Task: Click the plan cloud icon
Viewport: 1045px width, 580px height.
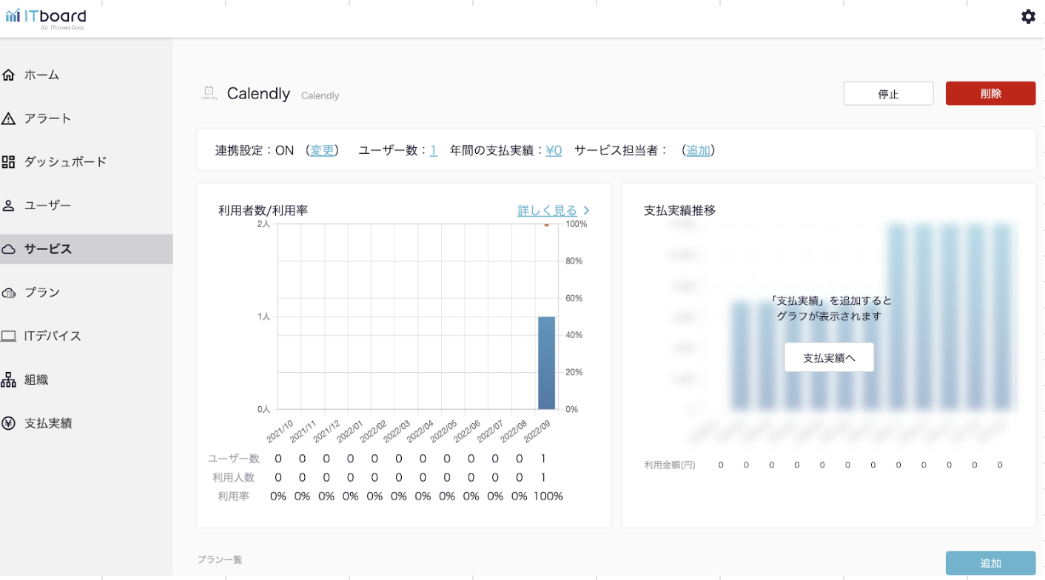Action: (x=9, y=292)
